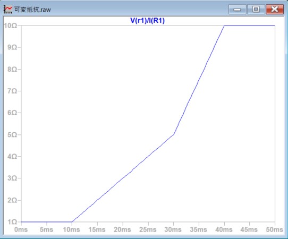Click the 30ms time axis label

click(x=173, y=229)
